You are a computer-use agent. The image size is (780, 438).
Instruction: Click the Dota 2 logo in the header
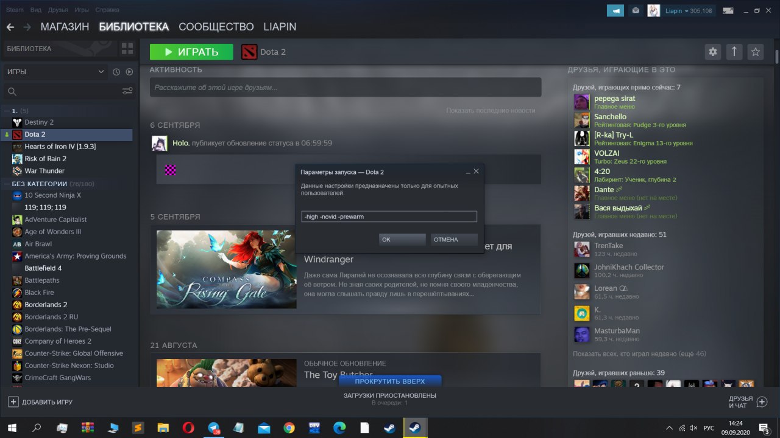[x=249, y=52]
